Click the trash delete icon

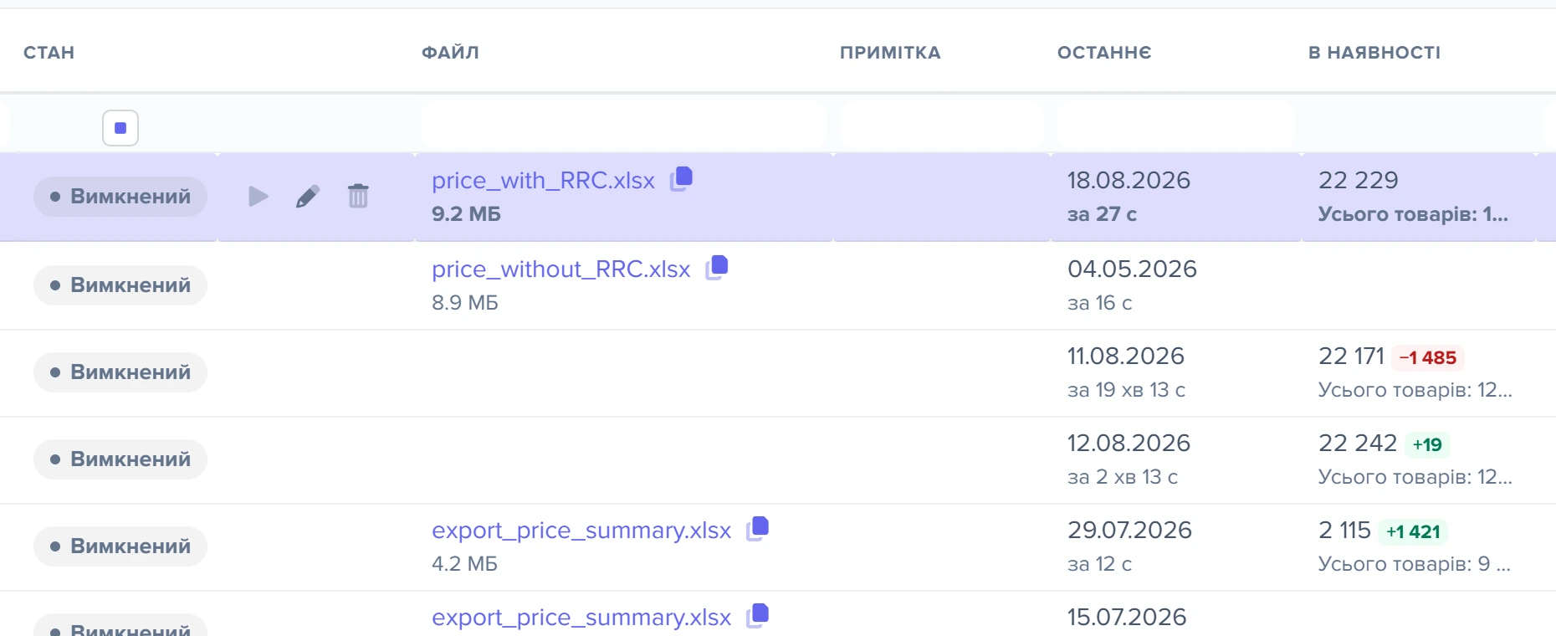358,196
